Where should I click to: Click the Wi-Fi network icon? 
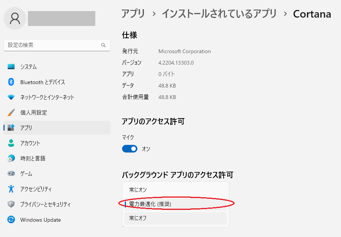11,97
